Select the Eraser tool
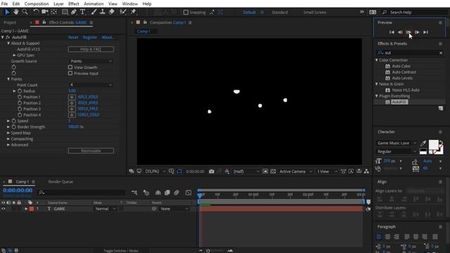450x253 pixels. 111,12
